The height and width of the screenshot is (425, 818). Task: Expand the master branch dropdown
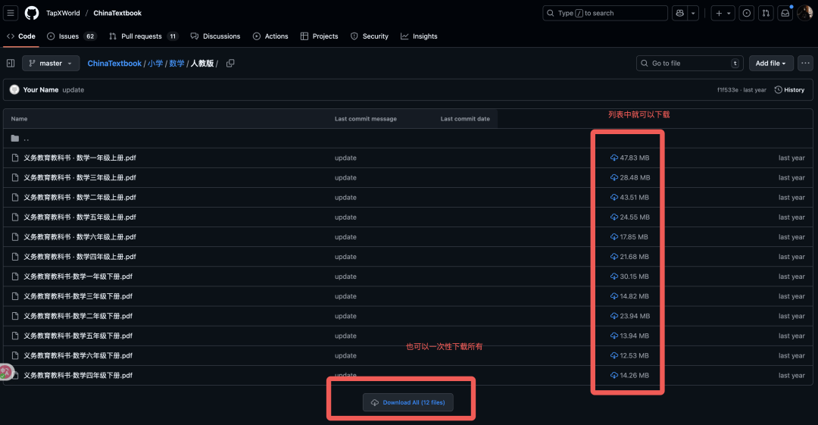coord(51,64)
